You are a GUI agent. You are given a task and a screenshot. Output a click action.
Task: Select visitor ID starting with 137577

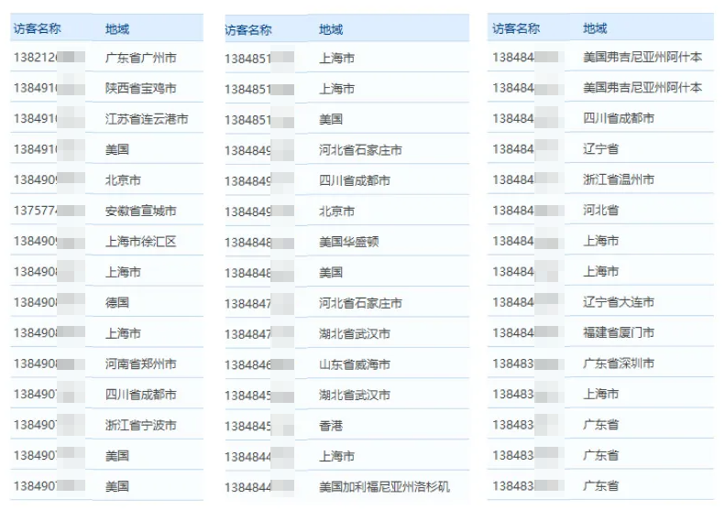click(49, 211)
